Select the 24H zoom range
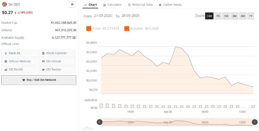259x131 pixels. (209, 16)
